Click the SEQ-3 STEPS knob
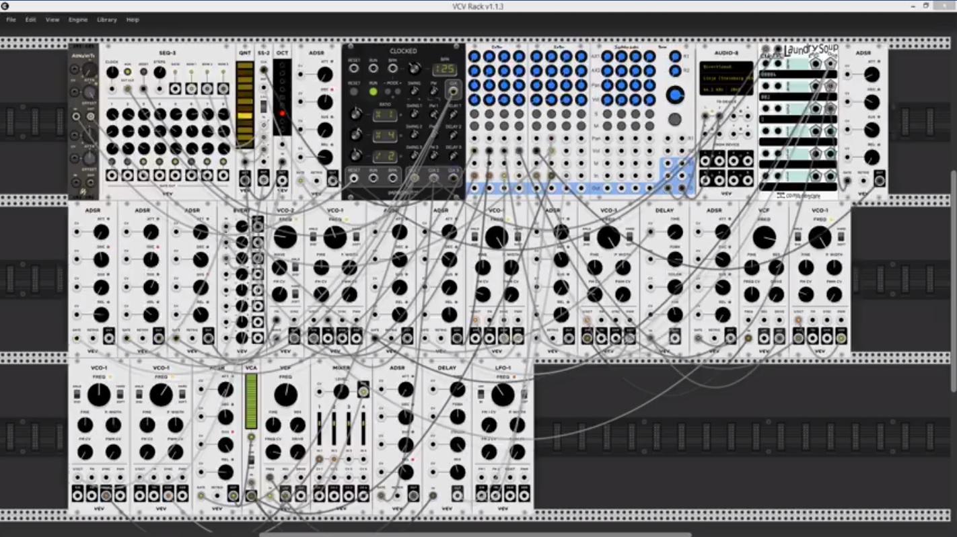 tap(159, 73)
